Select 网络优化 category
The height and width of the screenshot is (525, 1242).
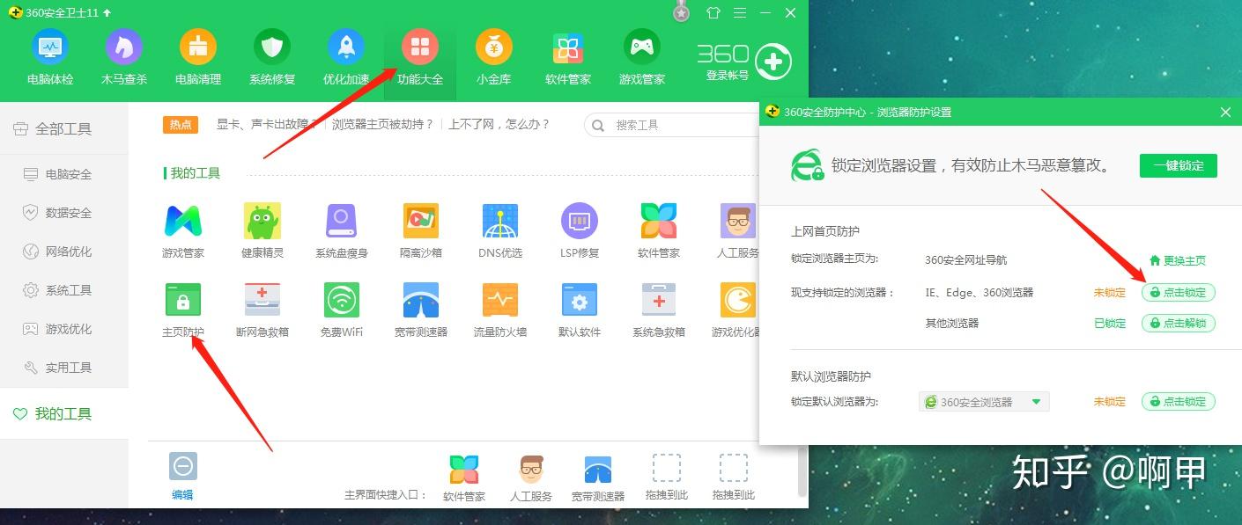tap(64, 252)
